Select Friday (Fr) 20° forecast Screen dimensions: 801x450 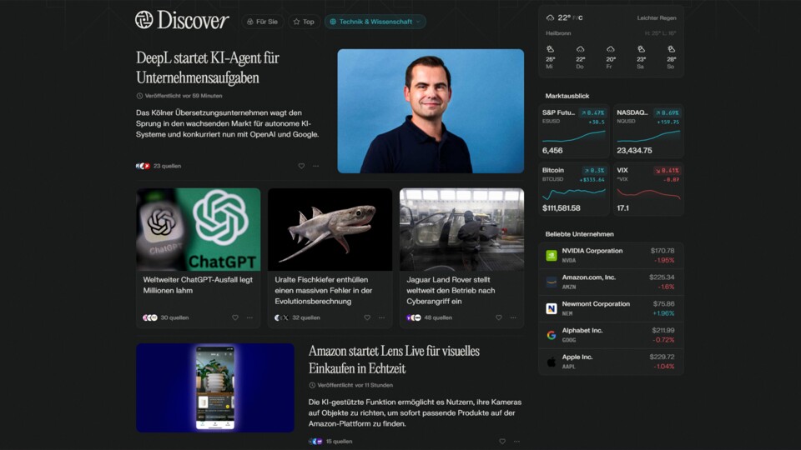611,57
